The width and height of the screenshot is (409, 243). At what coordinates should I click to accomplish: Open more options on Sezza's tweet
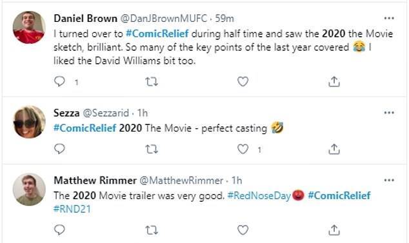[x=389, y=113]
